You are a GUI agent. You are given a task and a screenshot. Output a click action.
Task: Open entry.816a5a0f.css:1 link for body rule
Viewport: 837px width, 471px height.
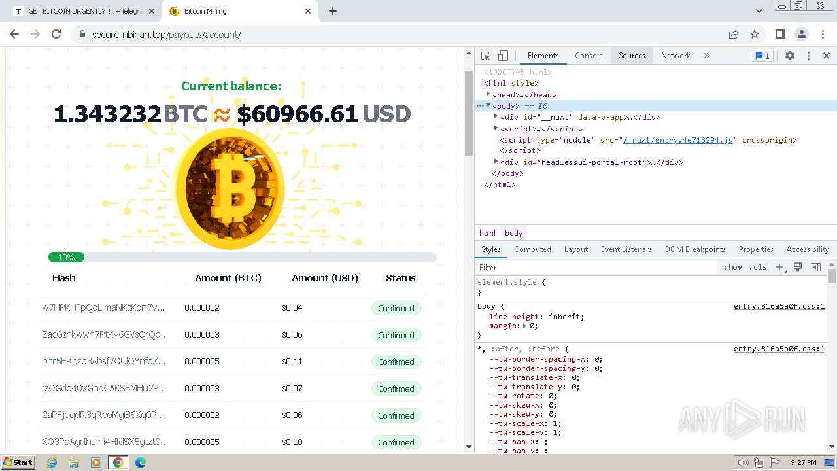779,306
